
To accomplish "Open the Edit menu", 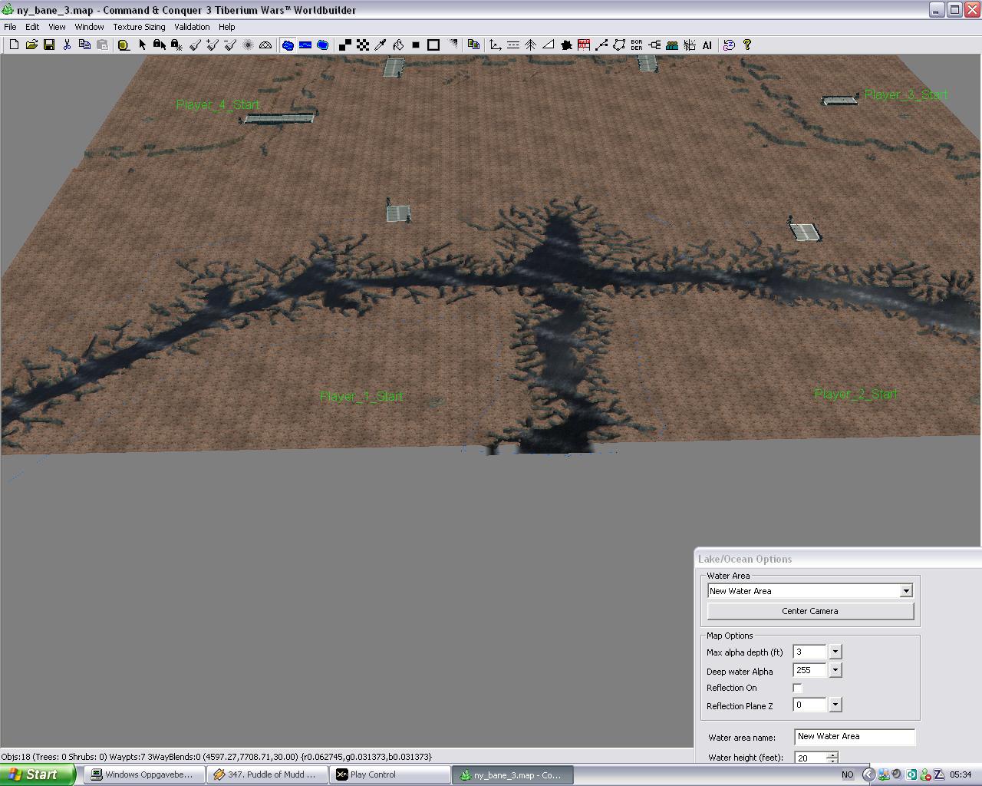I will (x=32, y=27).
